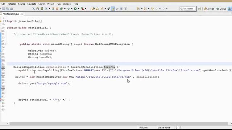Toggle Show Whitespace Characters icon
Screen dimensions: 232x130
pos(125,9)
